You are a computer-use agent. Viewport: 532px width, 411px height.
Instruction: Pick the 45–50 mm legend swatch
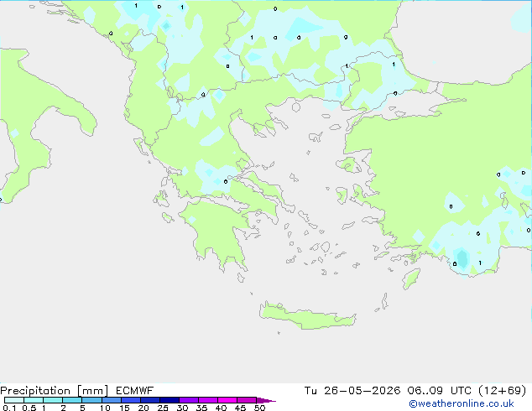247,400
